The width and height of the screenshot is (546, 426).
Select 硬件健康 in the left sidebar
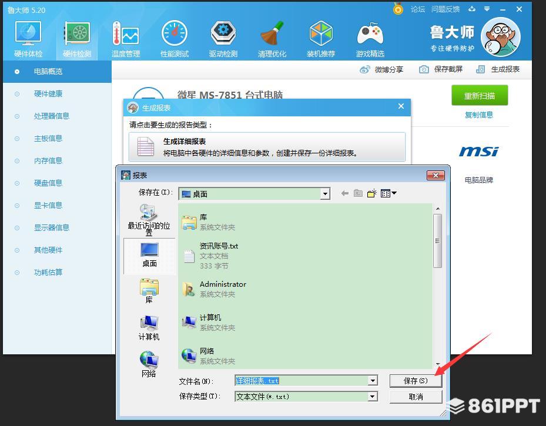tap(48, 94)
